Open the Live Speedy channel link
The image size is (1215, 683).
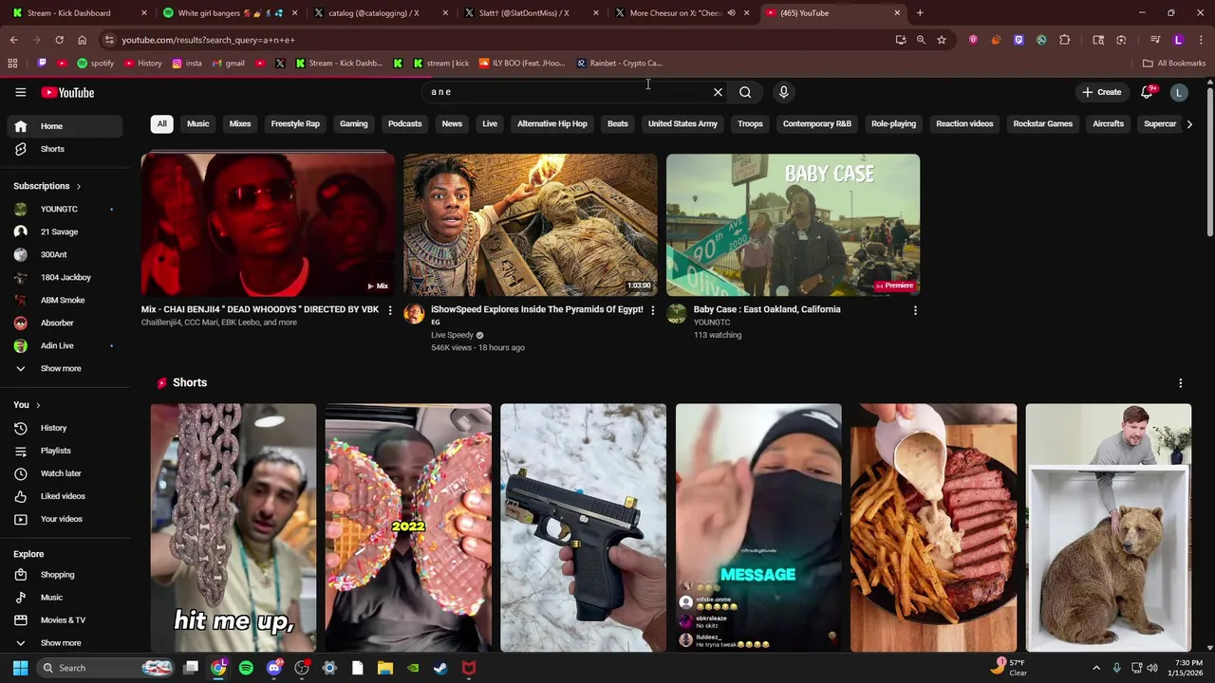452,335
